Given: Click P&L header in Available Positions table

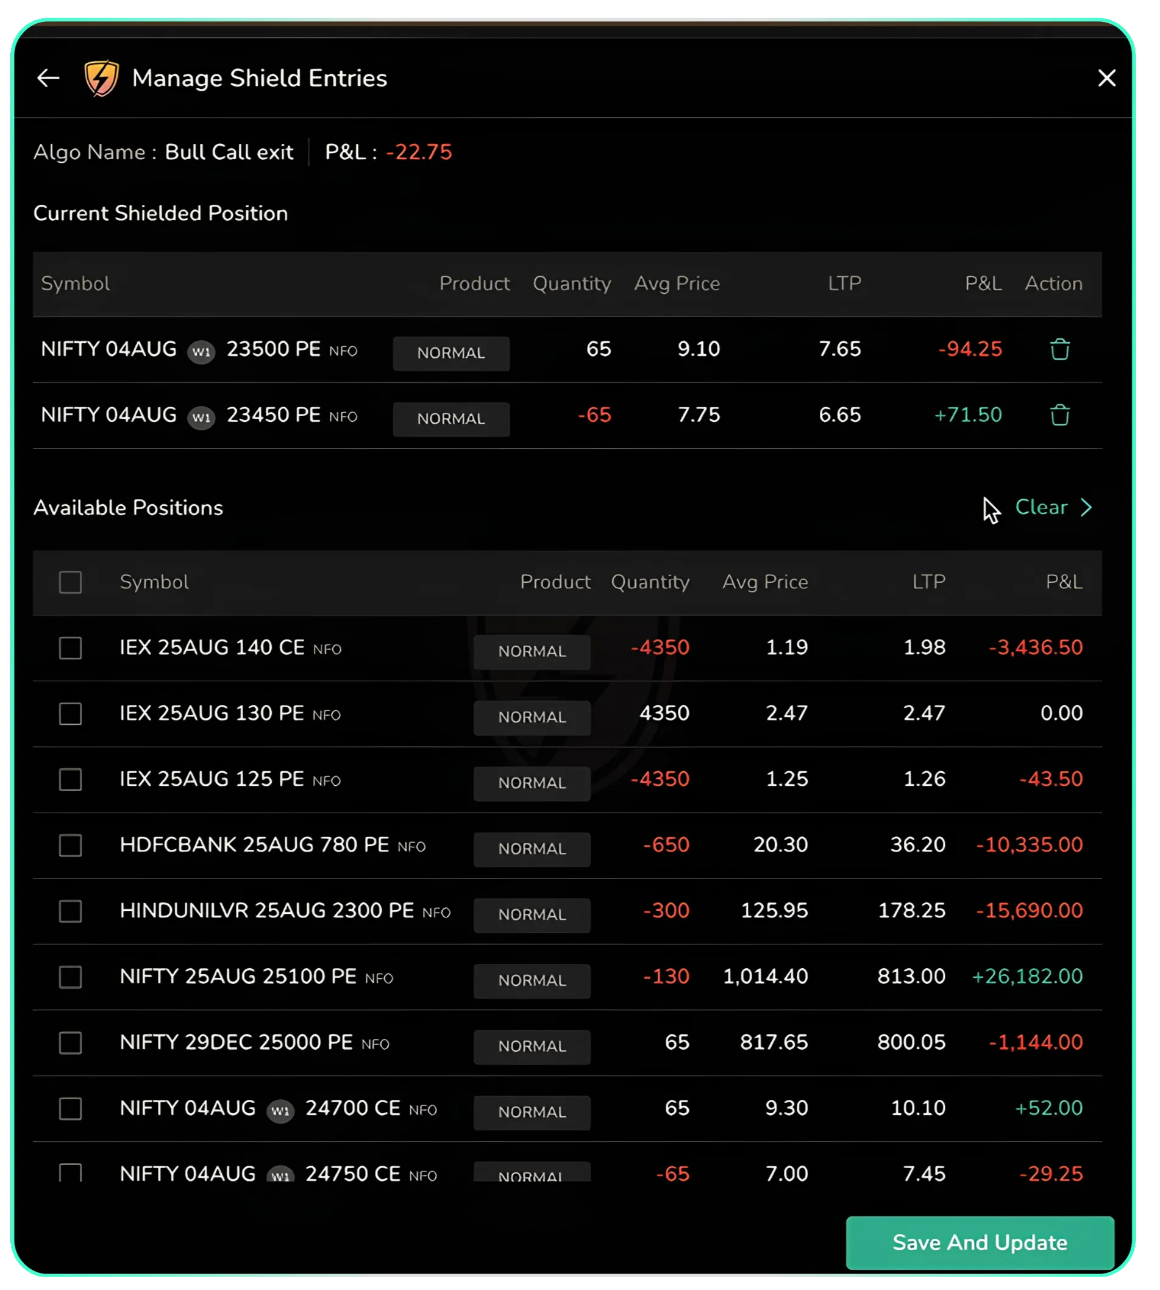Looking at the screenshot, I should [1064, 581].
